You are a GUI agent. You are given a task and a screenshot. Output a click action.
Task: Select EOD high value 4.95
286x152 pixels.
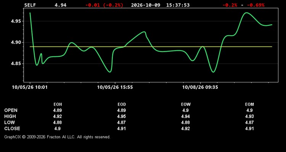click(x=122, y=116)
